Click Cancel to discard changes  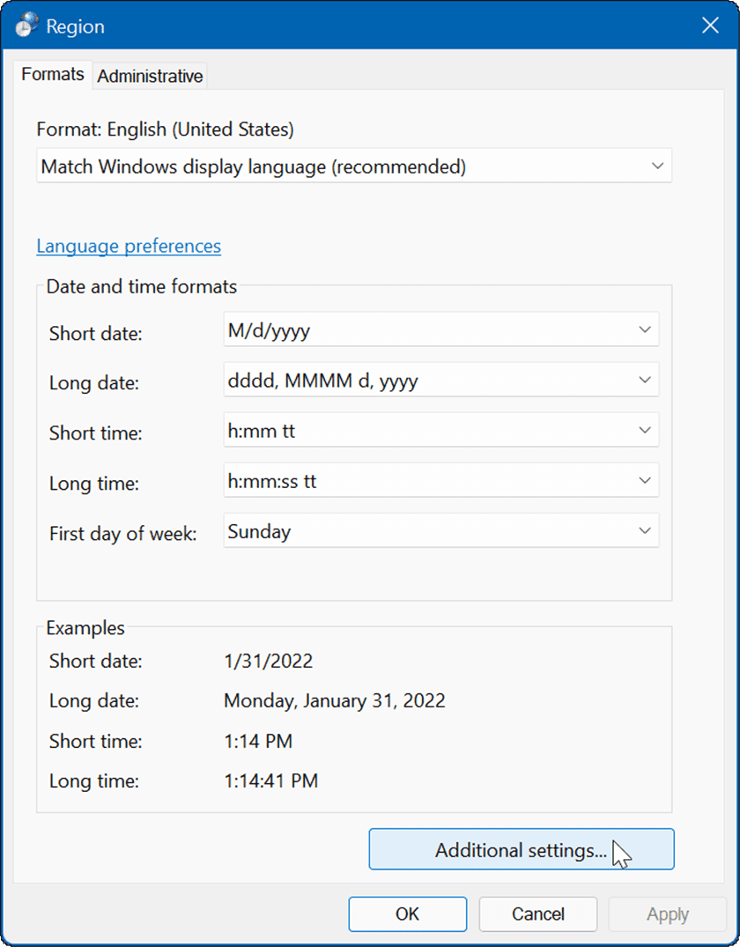538,914
